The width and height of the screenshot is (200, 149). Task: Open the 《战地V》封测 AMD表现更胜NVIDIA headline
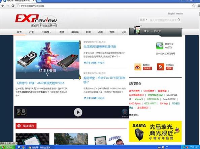tap(40, 83)
